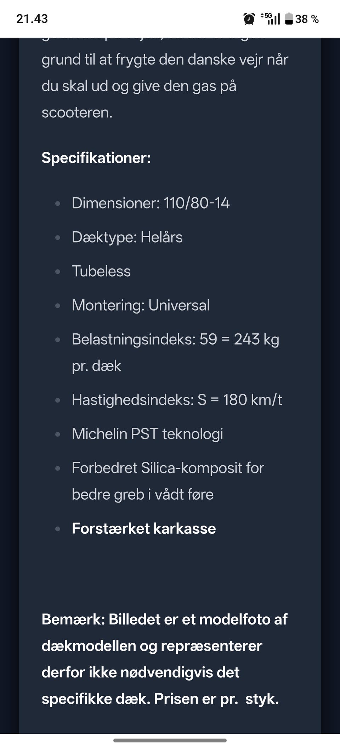Tap the 38 % battery percentage
Viewport: 340px width, 749px height.
(x=307, y=19)
